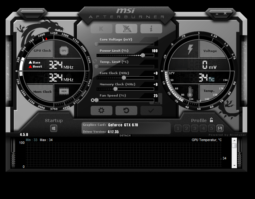Viewport: 255px width, 199px height.
Task: Click the Core Voltage slider handle
Action: pyautogui.click(x=97, y=44)
